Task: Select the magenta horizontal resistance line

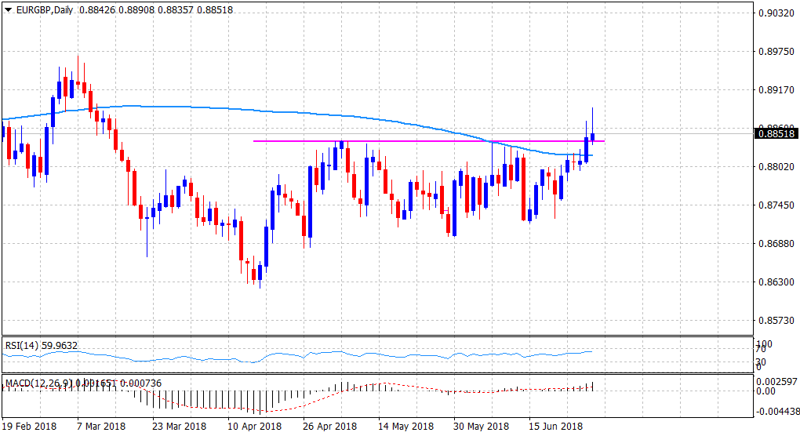Action: coord(392,141)
